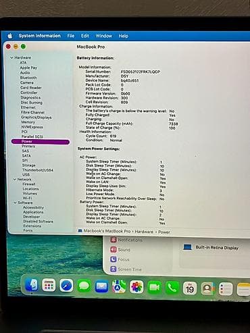Open Finder from the Dock
The width and height of the screenshot is (250, 333).
32,285
